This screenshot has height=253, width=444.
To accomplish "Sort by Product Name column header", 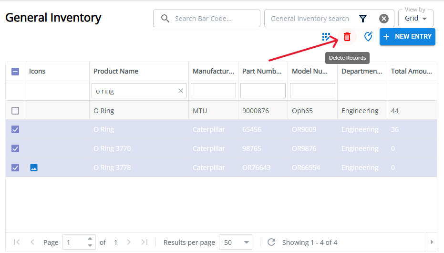I will pyautogui.click(x=116, y=72).
